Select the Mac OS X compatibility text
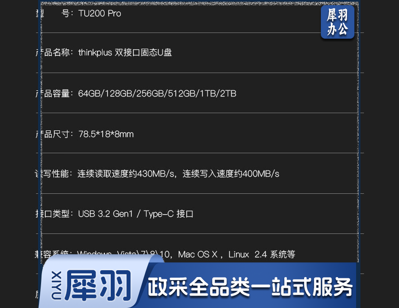 pyautogui.click(x=197, y=254)
